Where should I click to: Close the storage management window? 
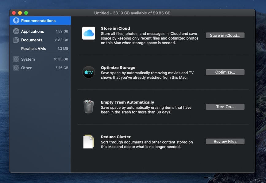[14, 13]
